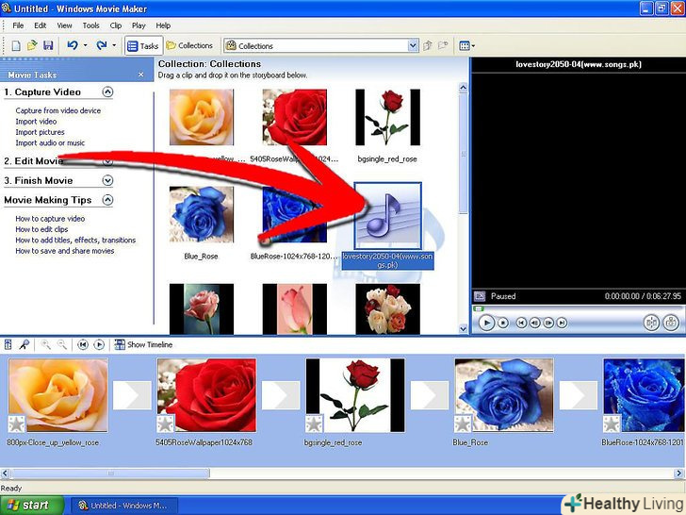
Task: Open the File menu
Action: coord(19,25)
